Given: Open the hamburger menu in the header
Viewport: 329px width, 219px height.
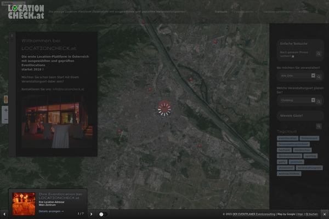Looking at the screenshot, I should click(317, 11).
